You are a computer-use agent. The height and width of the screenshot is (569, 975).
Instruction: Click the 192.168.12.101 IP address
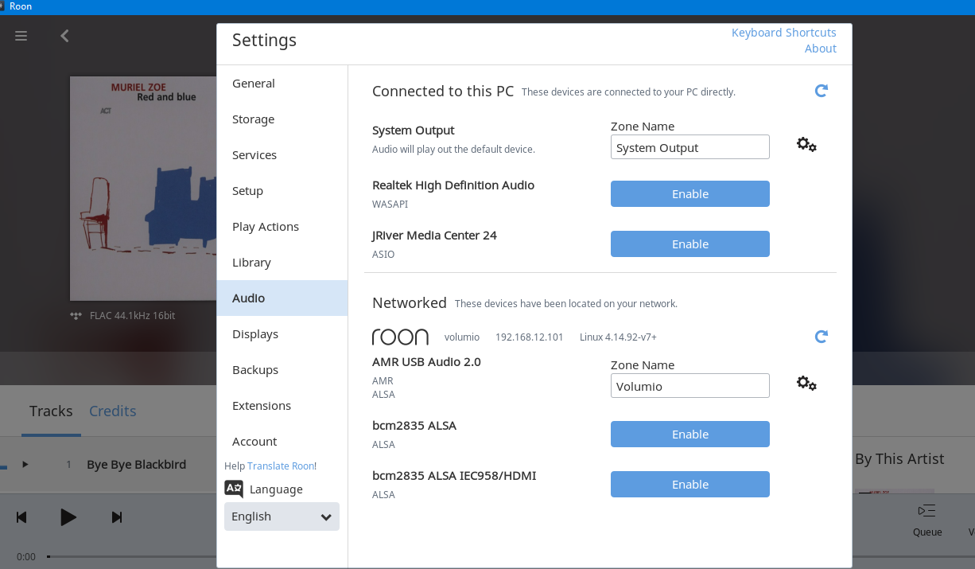[530, 337]
